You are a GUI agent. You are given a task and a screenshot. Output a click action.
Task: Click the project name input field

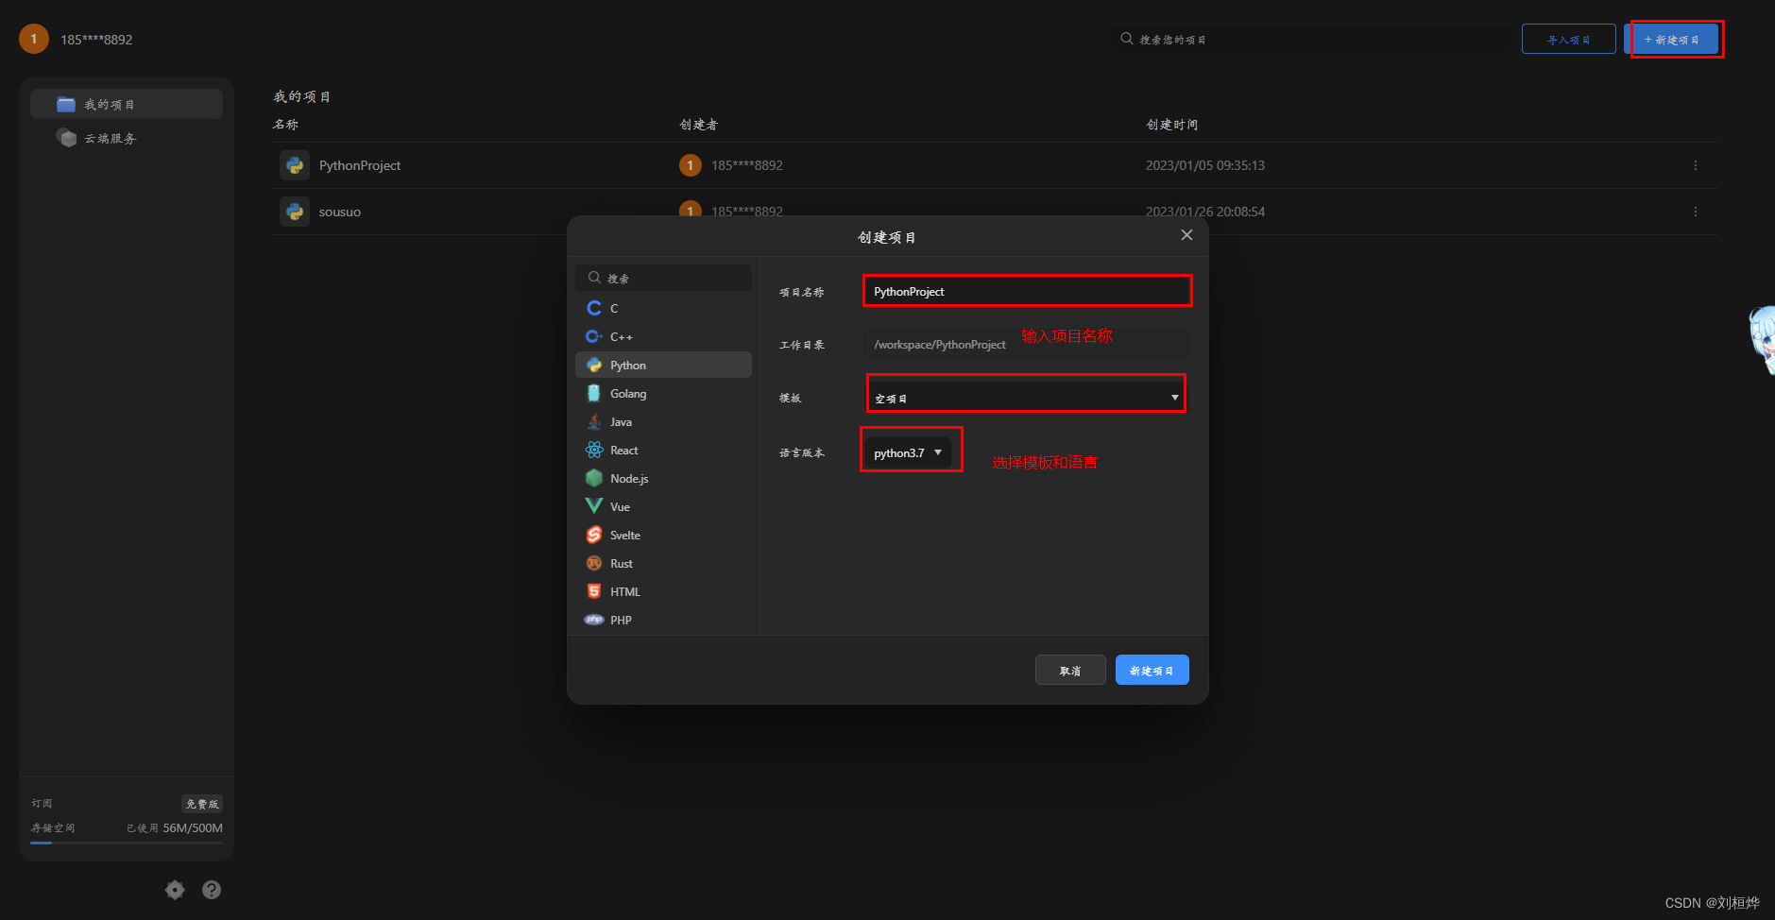(x=1026, y=291)
